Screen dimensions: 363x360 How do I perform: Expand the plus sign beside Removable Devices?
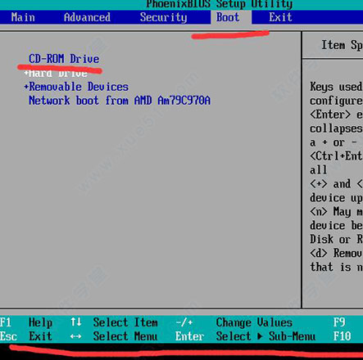pos(26,87)
